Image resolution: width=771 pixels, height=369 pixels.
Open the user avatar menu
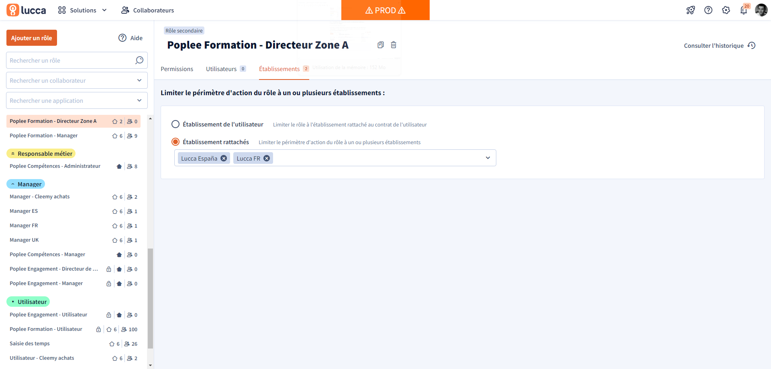(761, 10)
